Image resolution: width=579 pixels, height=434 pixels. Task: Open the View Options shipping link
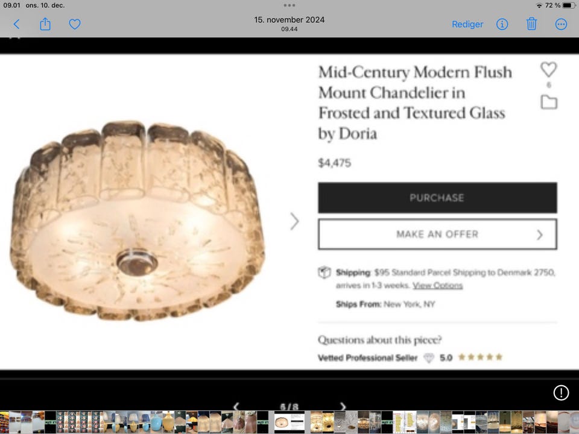(437, 286)
